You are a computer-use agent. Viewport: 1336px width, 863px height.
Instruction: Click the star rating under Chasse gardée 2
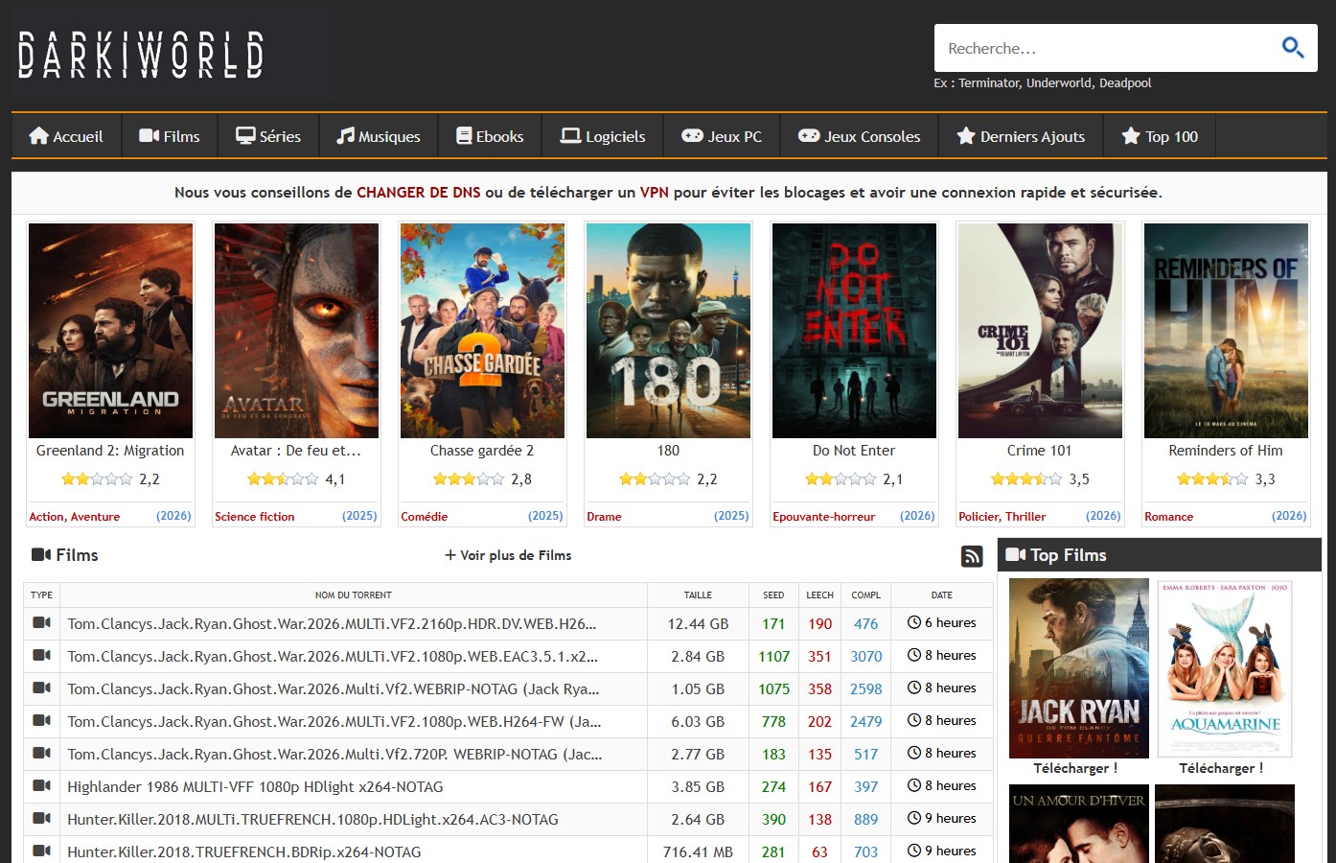[x=468, y=479]
